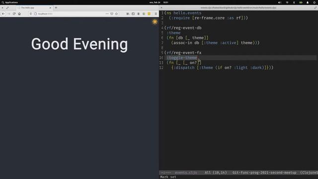The width and height of the screenshot is (318, 179).
Task: Click Git branch name in mode line
Action: pos(264,173)
